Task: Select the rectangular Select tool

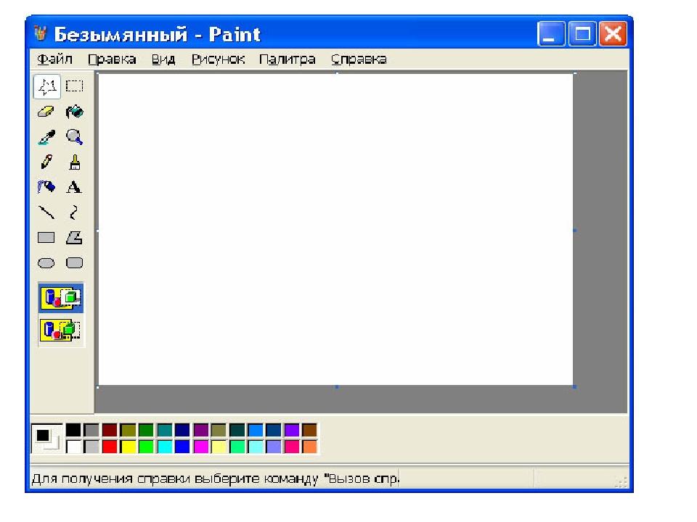Action: coord(74,87)
